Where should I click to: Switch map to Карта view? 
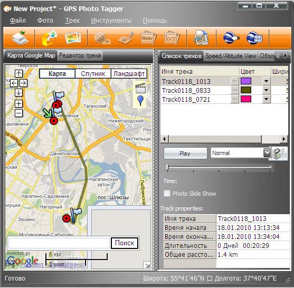[57, 74]
